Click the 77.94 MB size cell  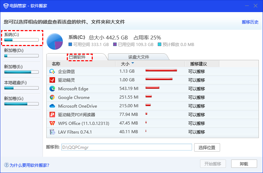129,115
